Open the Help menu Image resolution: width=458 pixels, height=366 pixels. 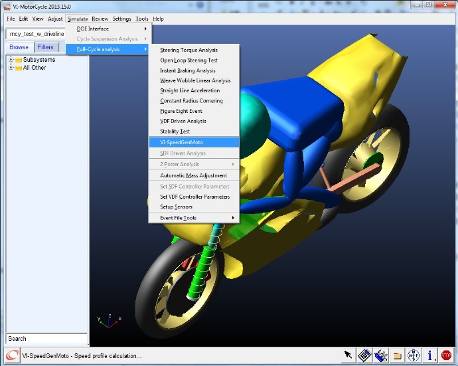pyautogui.click(x=158, y=19)
